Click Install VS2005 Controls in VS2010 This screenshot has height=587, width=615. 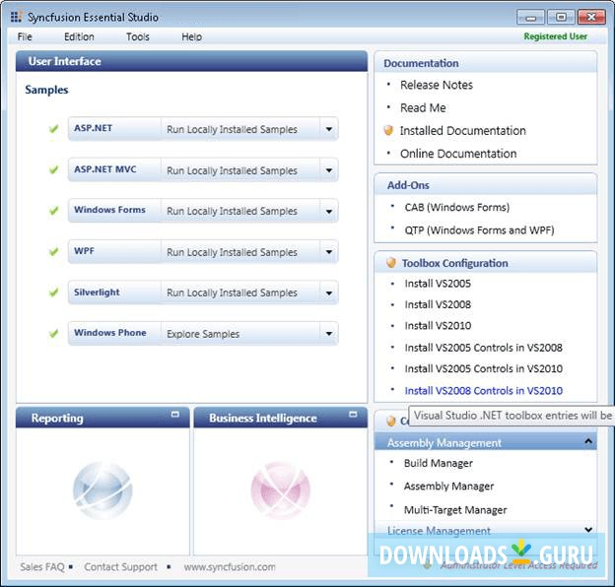tap(484, 368)
